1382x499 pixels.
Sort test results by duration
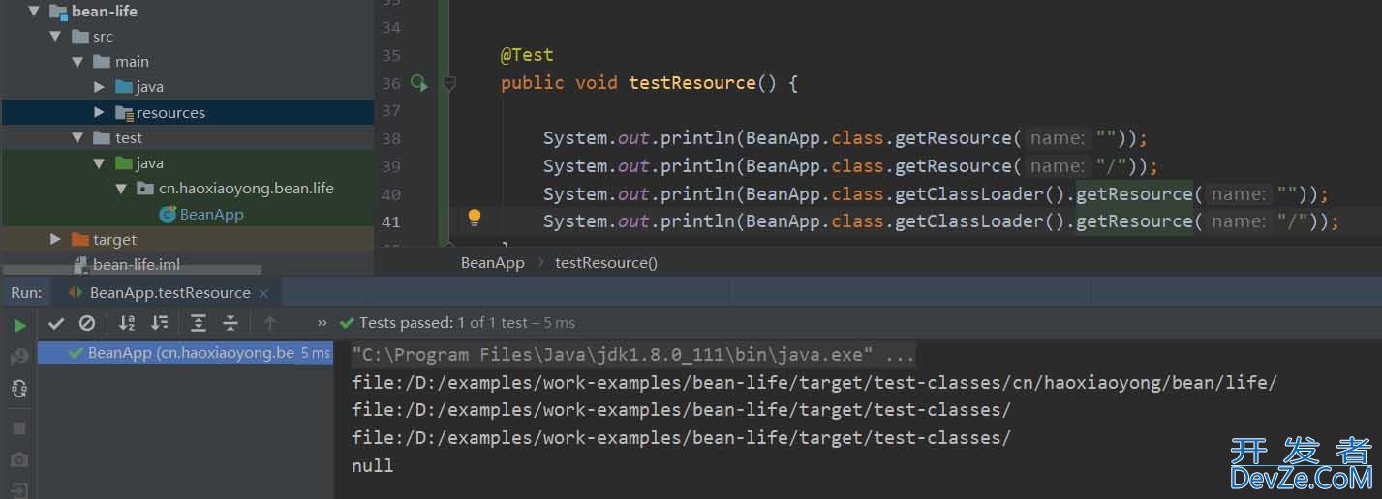pos(160,323)
